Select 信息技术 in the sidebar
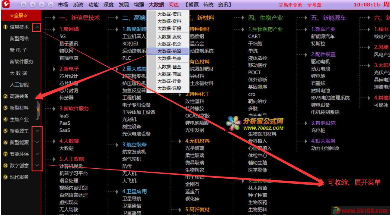390x215 pixels. pyautogui.click(x=19, y=27)
